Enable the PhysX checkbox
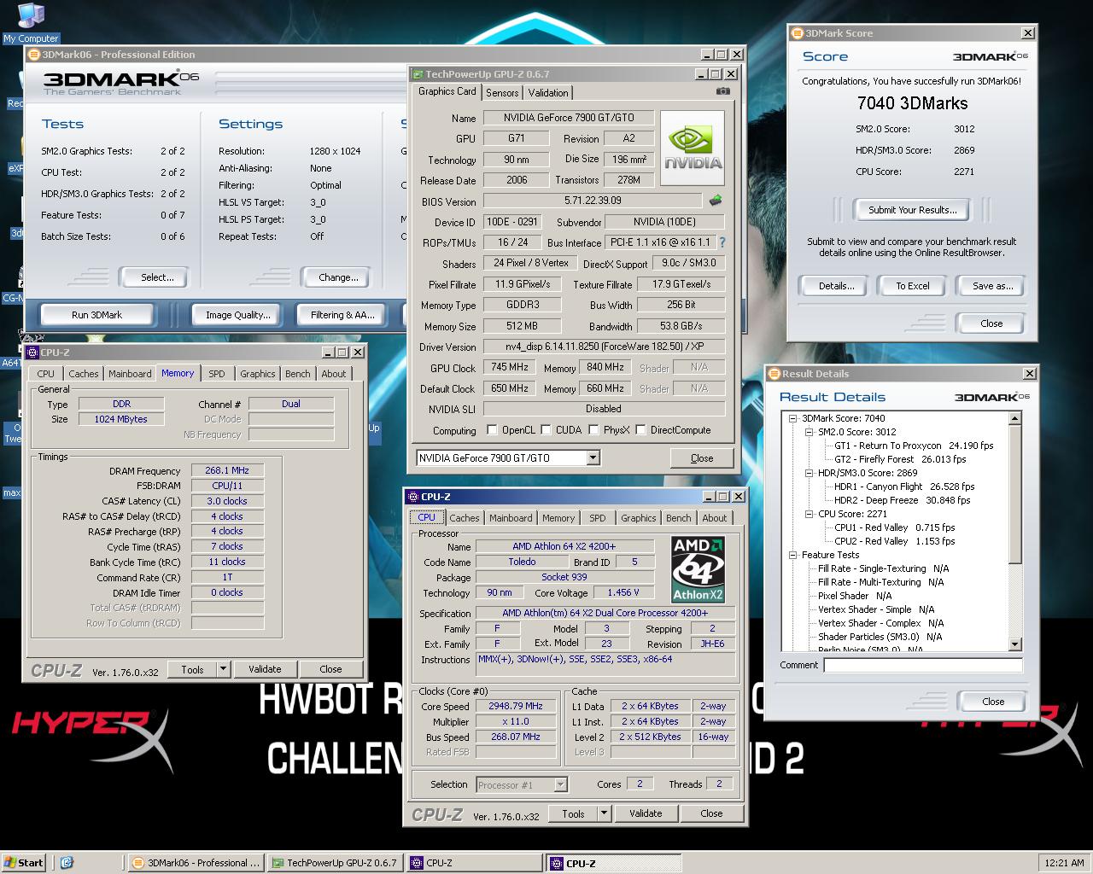Viewport: 1093px width, 874px height. [593, 429]
